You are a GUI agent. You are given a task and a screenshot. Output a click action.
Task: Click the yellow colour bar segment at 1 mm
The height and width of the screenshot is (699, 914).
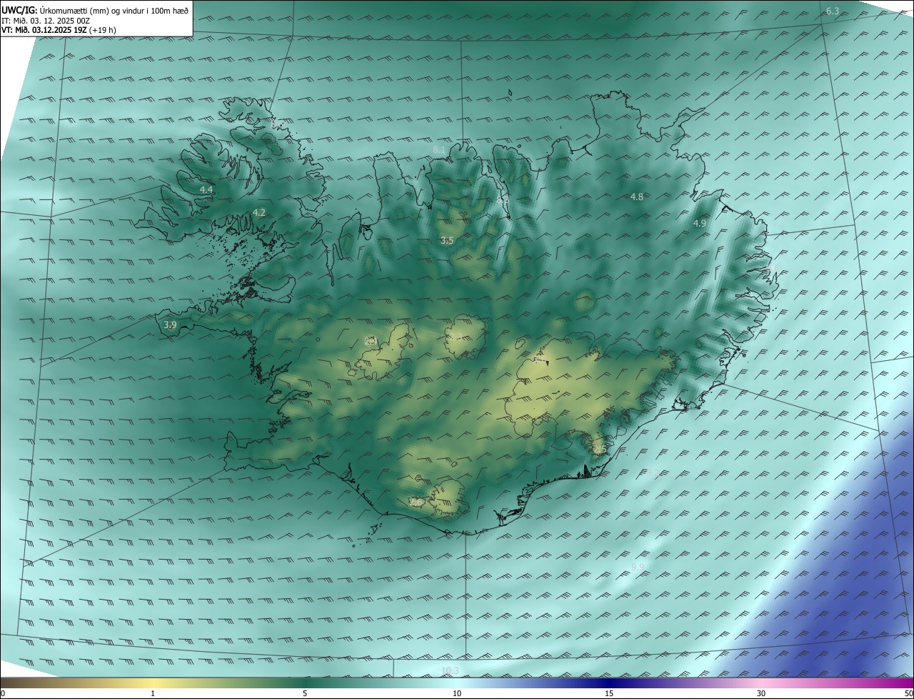coord(153,683)
